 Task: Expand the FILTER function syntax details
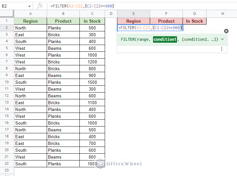click(222, 39)
